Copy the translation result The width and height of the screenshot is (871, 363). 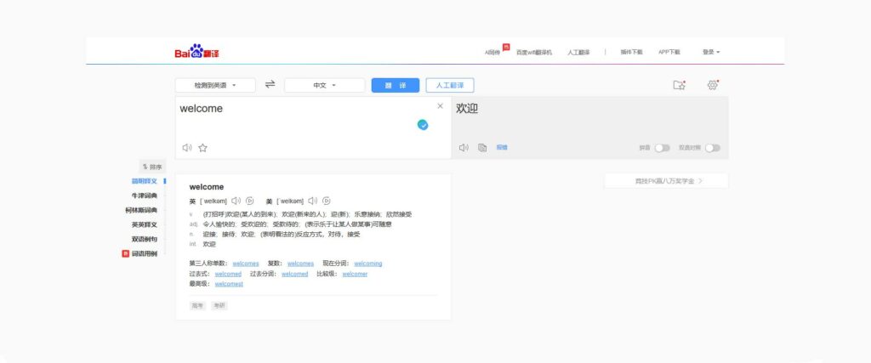pos(482,147)
